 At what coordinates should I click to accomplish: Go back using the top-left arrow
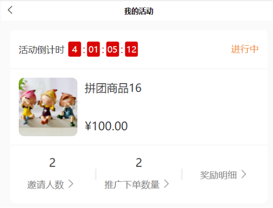(x=10, y=10)
